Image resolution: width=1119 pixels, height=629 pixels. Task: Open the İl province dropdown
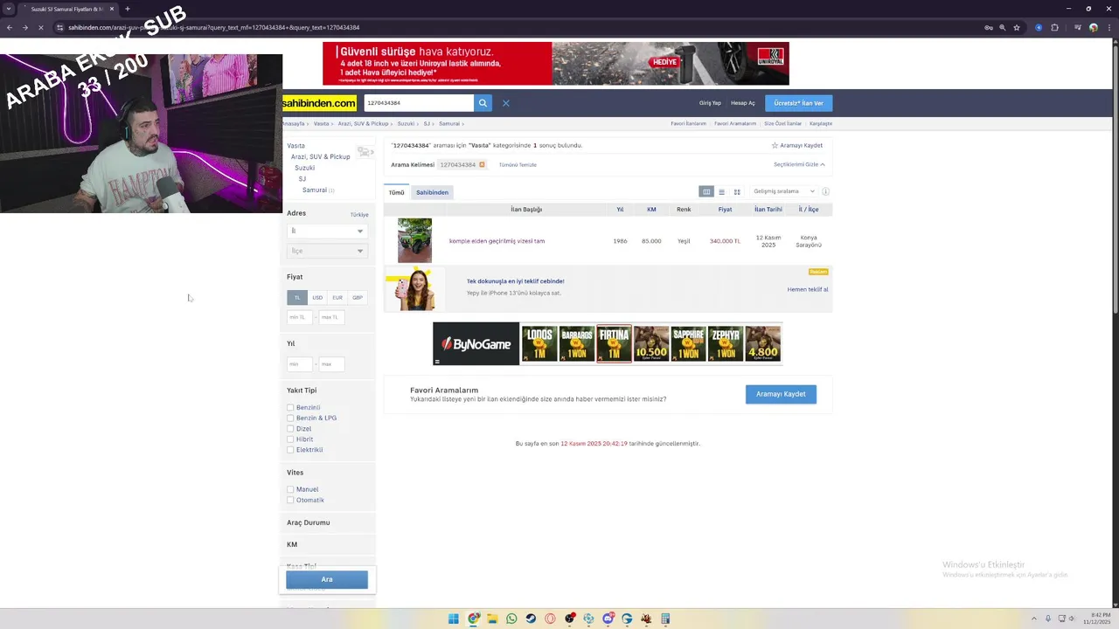[327, 231]
